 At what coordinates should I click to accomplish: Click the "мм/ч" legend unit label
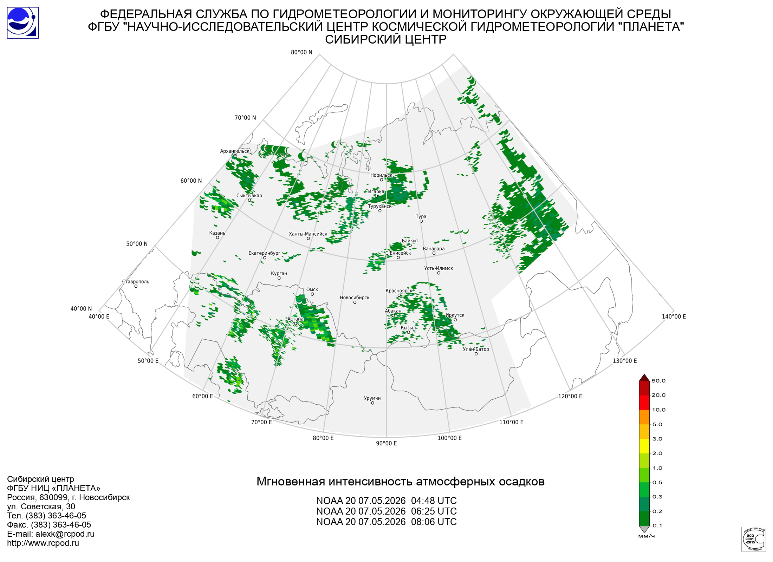pos(647,536)
